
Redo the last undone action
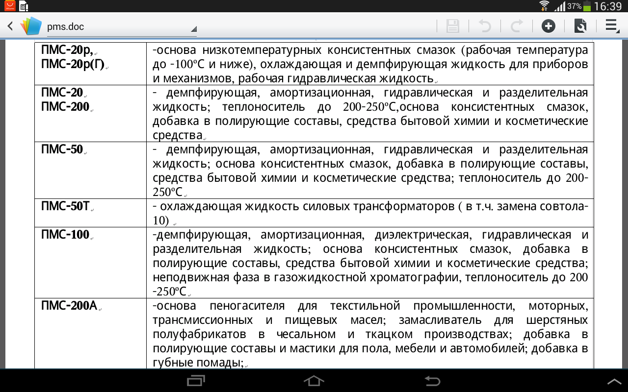[x=517, y=26]
